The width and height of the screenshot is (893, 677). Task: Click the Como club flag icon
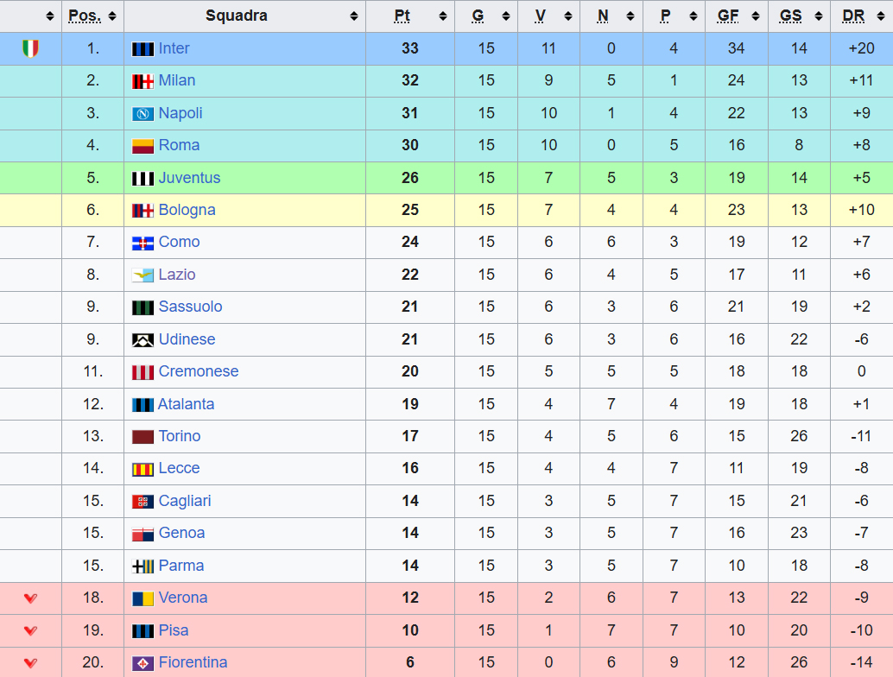pos(142,244)
